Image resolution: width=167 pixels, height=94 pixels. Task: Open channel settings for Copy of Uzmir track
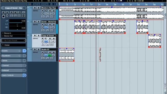click(43, 41)
